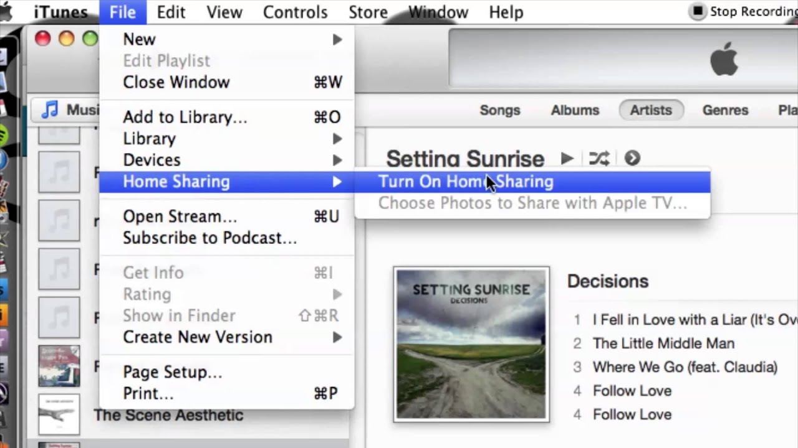
Task: Open The Scene Aesthetic artist thumbnail
Action: pos(59,414)
